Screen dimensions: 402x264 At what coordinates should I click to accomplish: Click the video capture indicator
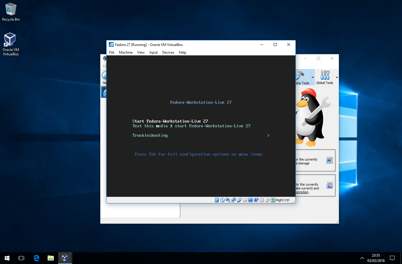[256, 200]
